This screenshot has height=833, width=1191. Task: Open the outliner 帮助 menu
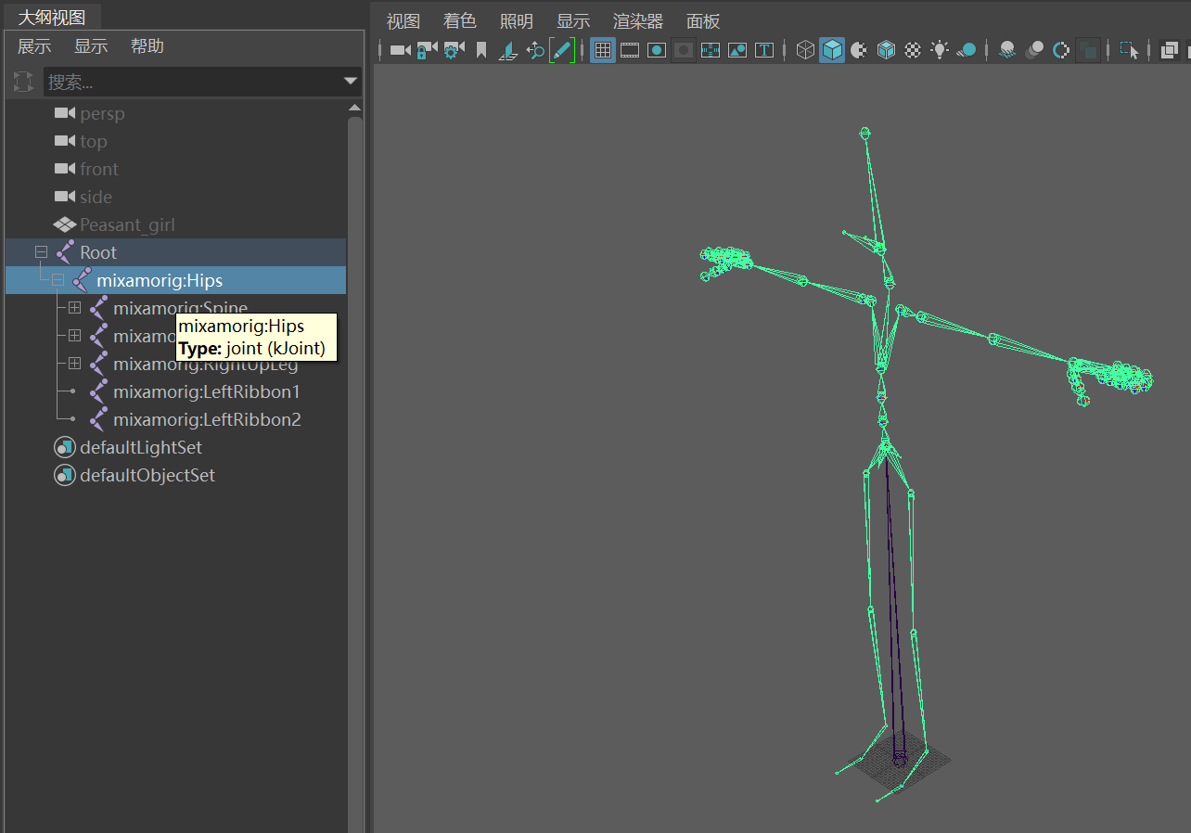pyautogui.click(x=147, y=46)
